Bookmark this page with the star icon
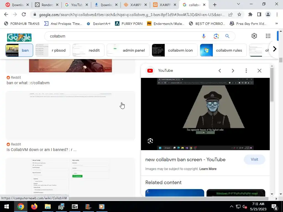 [x=239, y=15]
